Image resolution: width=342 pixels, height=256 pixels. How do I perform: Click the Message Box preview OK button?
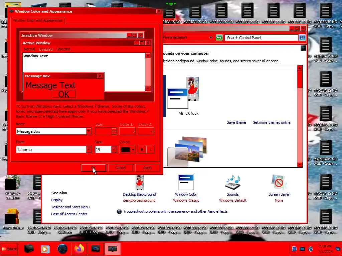point(64,94)
